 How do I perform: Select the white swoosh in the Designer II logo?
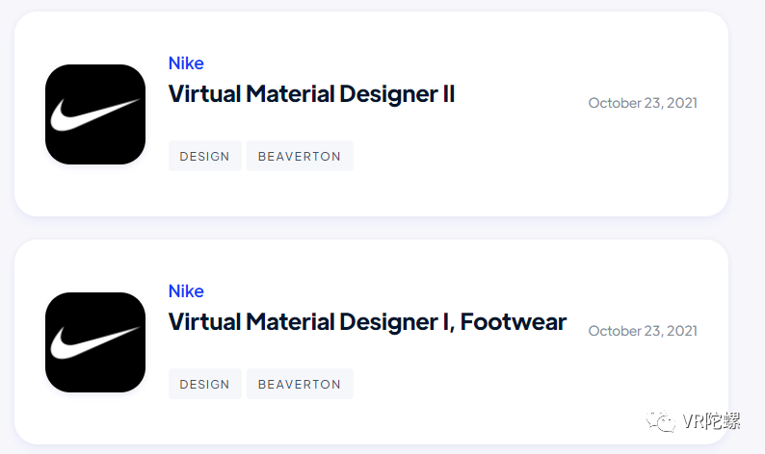click(95, 115)
